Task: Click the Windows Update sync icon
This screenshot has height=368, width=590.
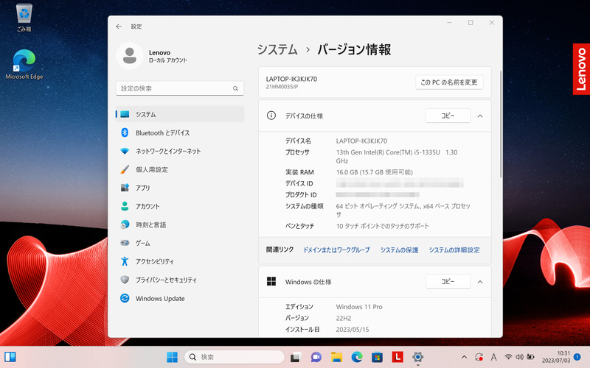Action: pos(125,298)
